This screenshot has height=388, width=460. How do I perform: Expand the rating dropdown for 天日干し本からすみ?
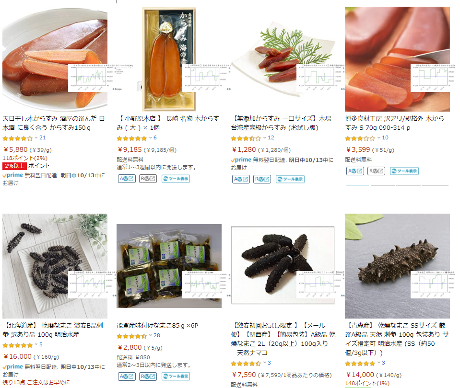pos(36,138)
